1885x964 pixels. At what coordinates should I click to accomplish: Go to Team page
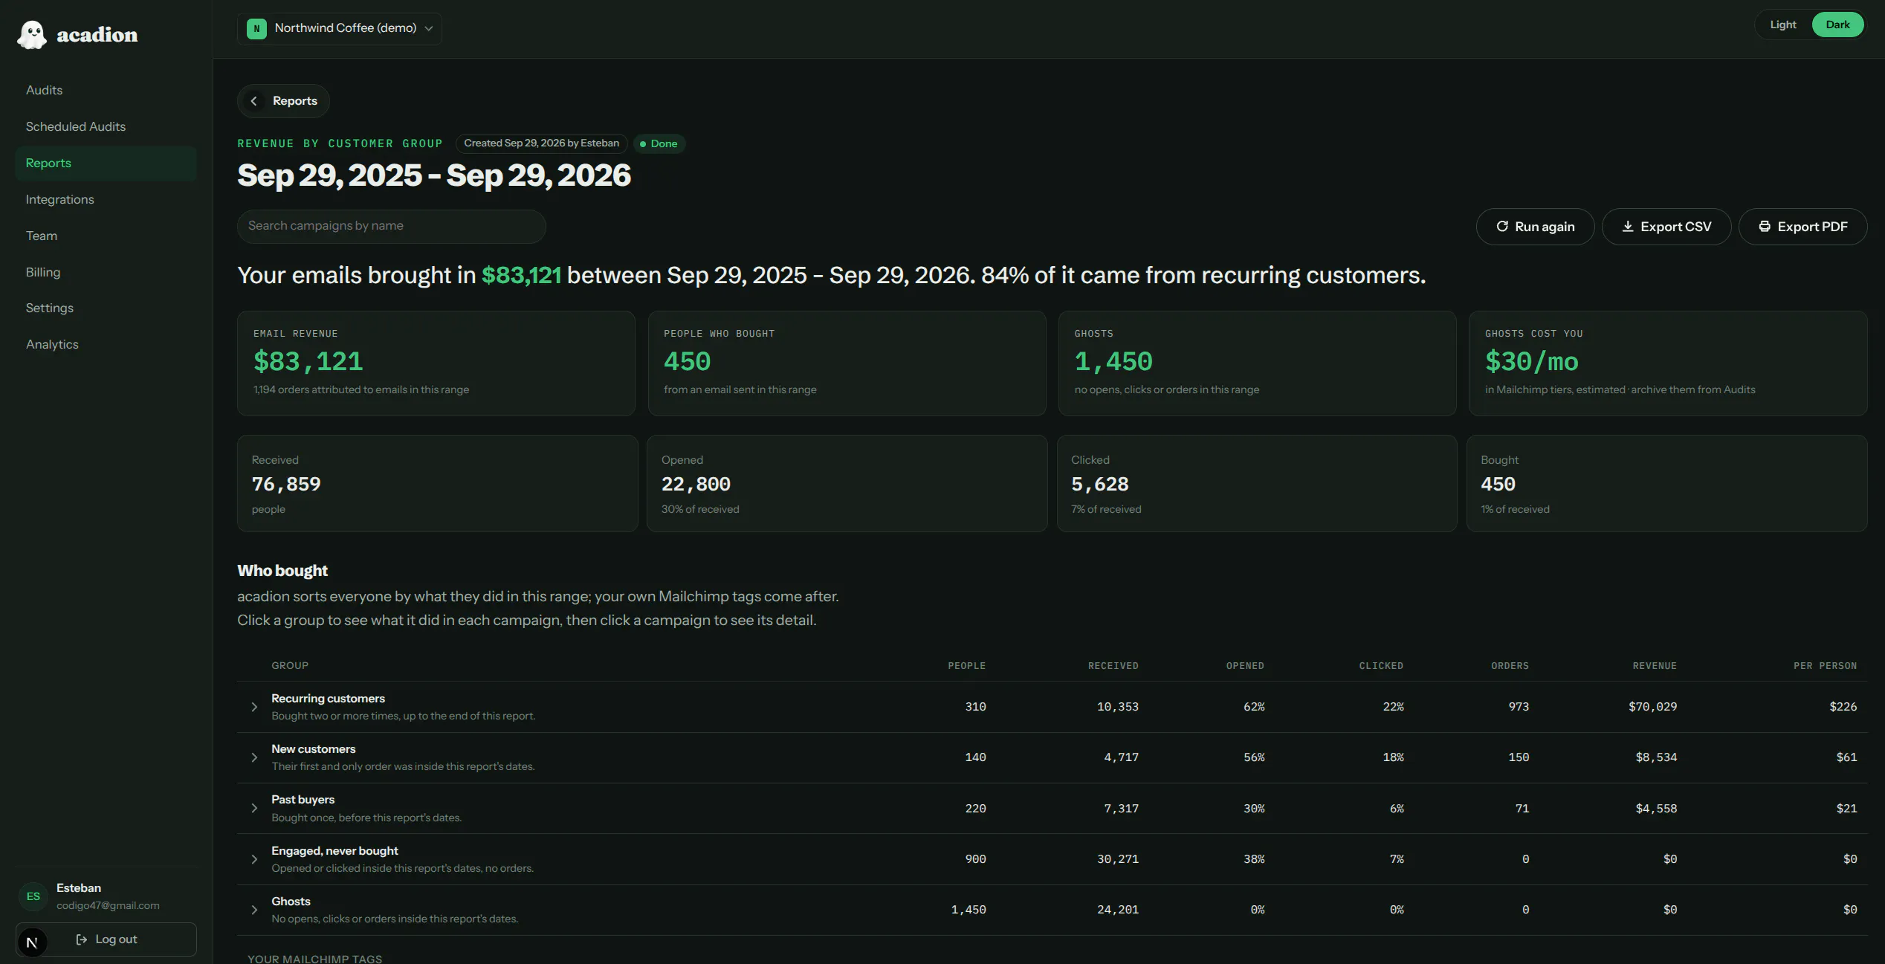[106, 236]
